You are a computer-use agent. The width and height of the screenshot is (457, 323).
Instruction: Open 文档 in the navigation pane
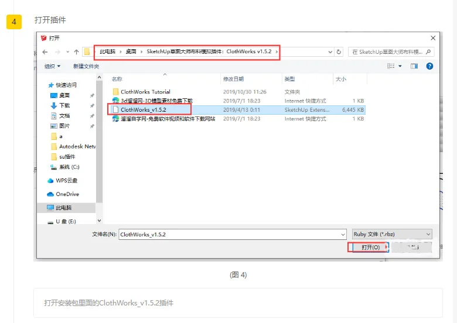[x=64, y=116]
